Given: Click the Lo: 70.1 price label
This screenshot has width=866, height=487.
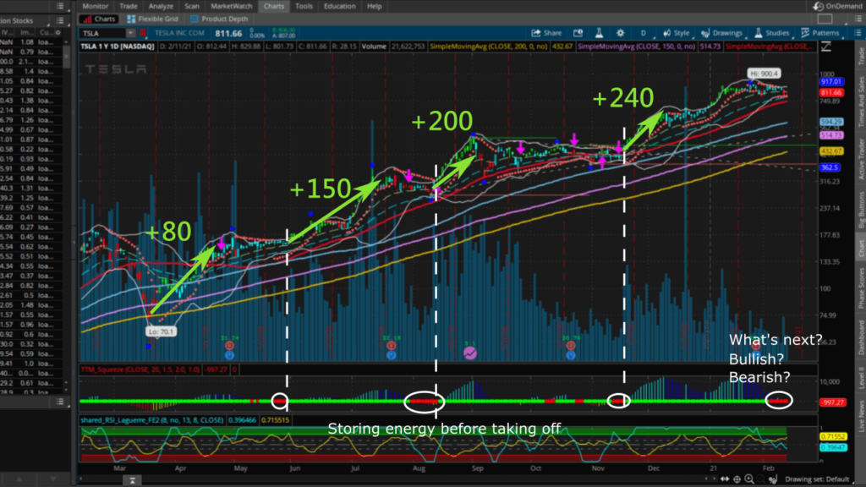Looking at the screenshot, I should (x=161, y=331).
